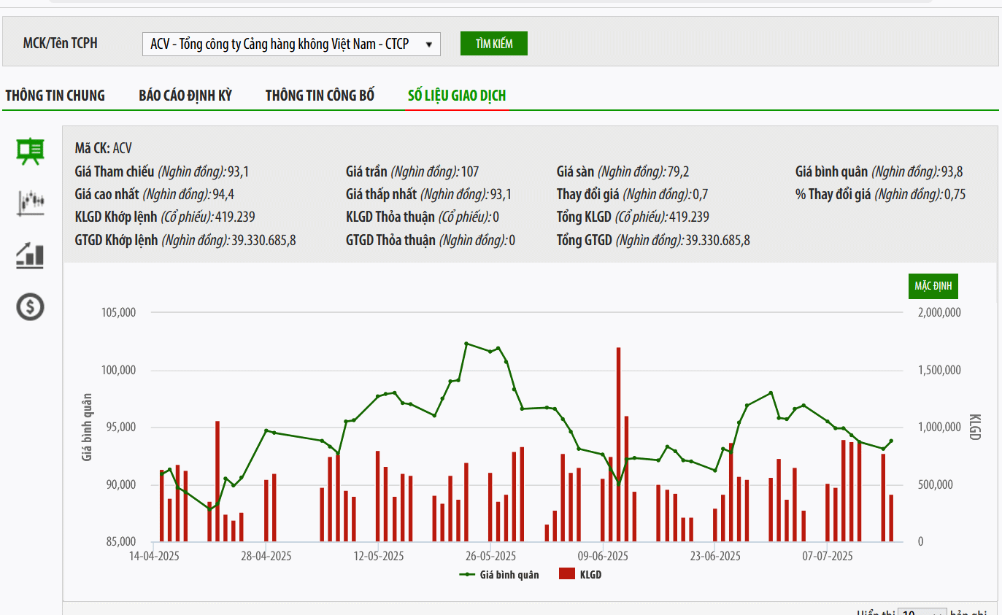
Task: Open the Hiển thị row count dropdown
Action: tap(922, 613)
